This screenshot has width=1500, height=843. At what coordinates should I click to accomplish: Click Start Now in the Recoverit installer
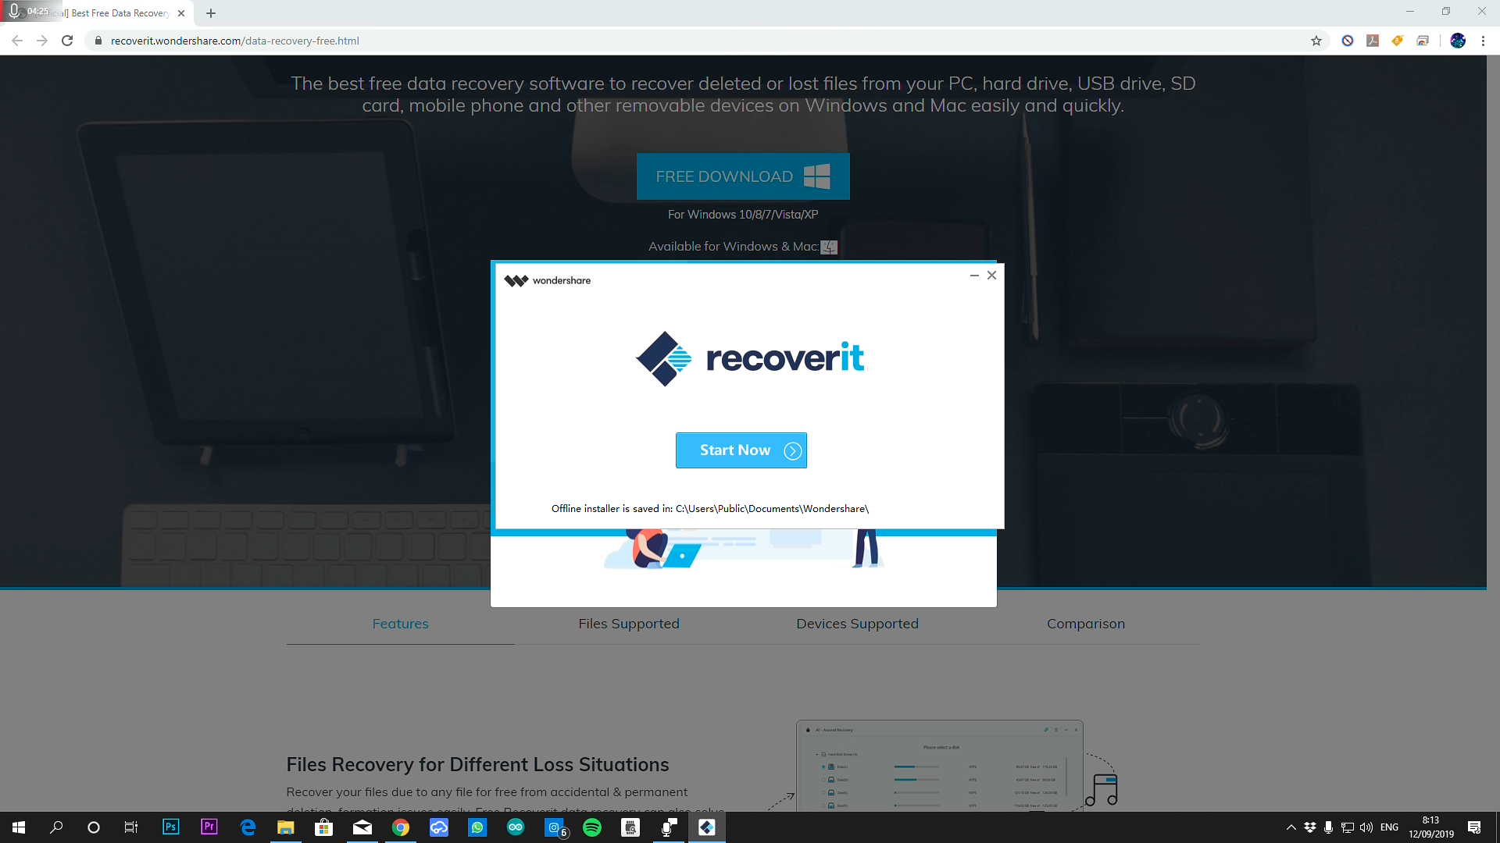[x=741, y=450]
